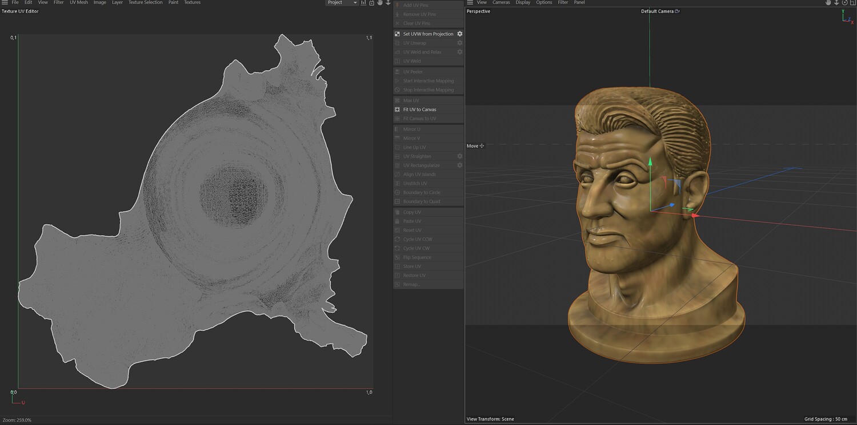Click the hand pan icon in UV editor

(380, 3)
